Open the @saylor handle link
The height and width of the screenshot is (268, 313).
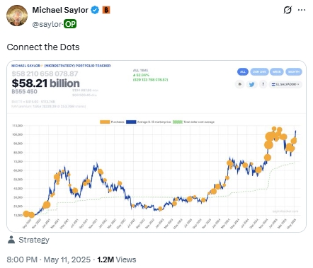(x=47, y=24)
